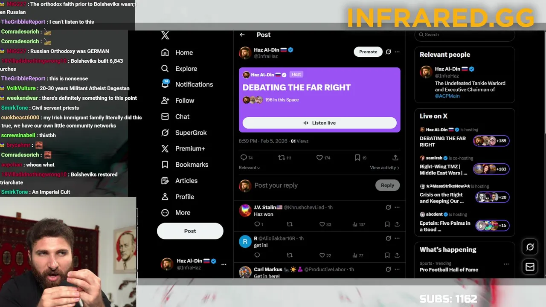Share J.V. Stalin's comment
Screen dimensions: 546x307
tap(397, 224)
